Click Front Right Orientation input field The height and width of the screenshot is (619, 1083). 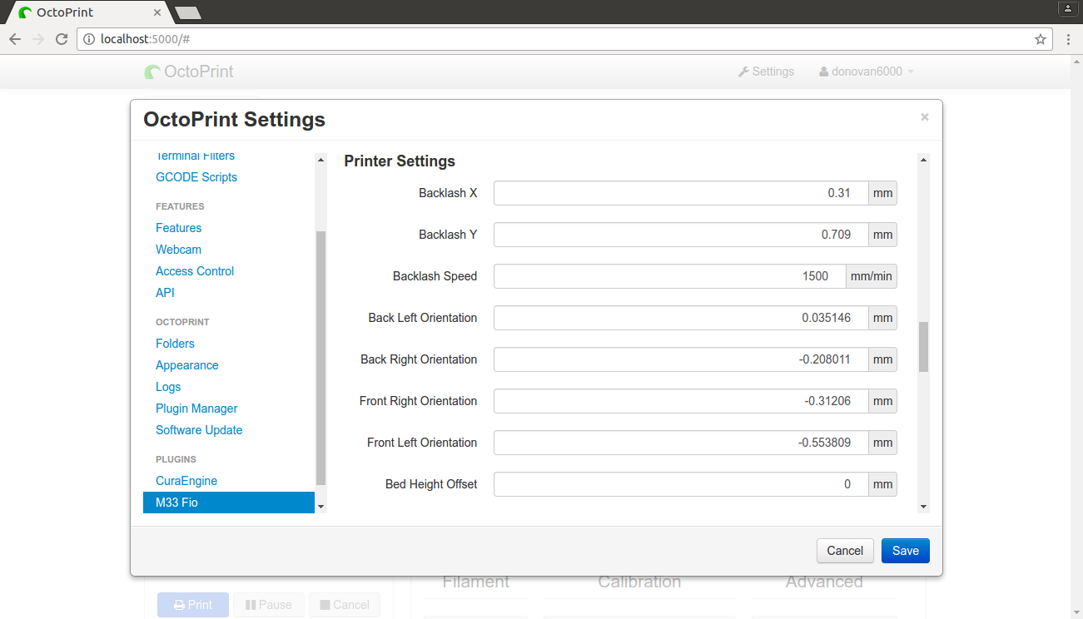681,401
